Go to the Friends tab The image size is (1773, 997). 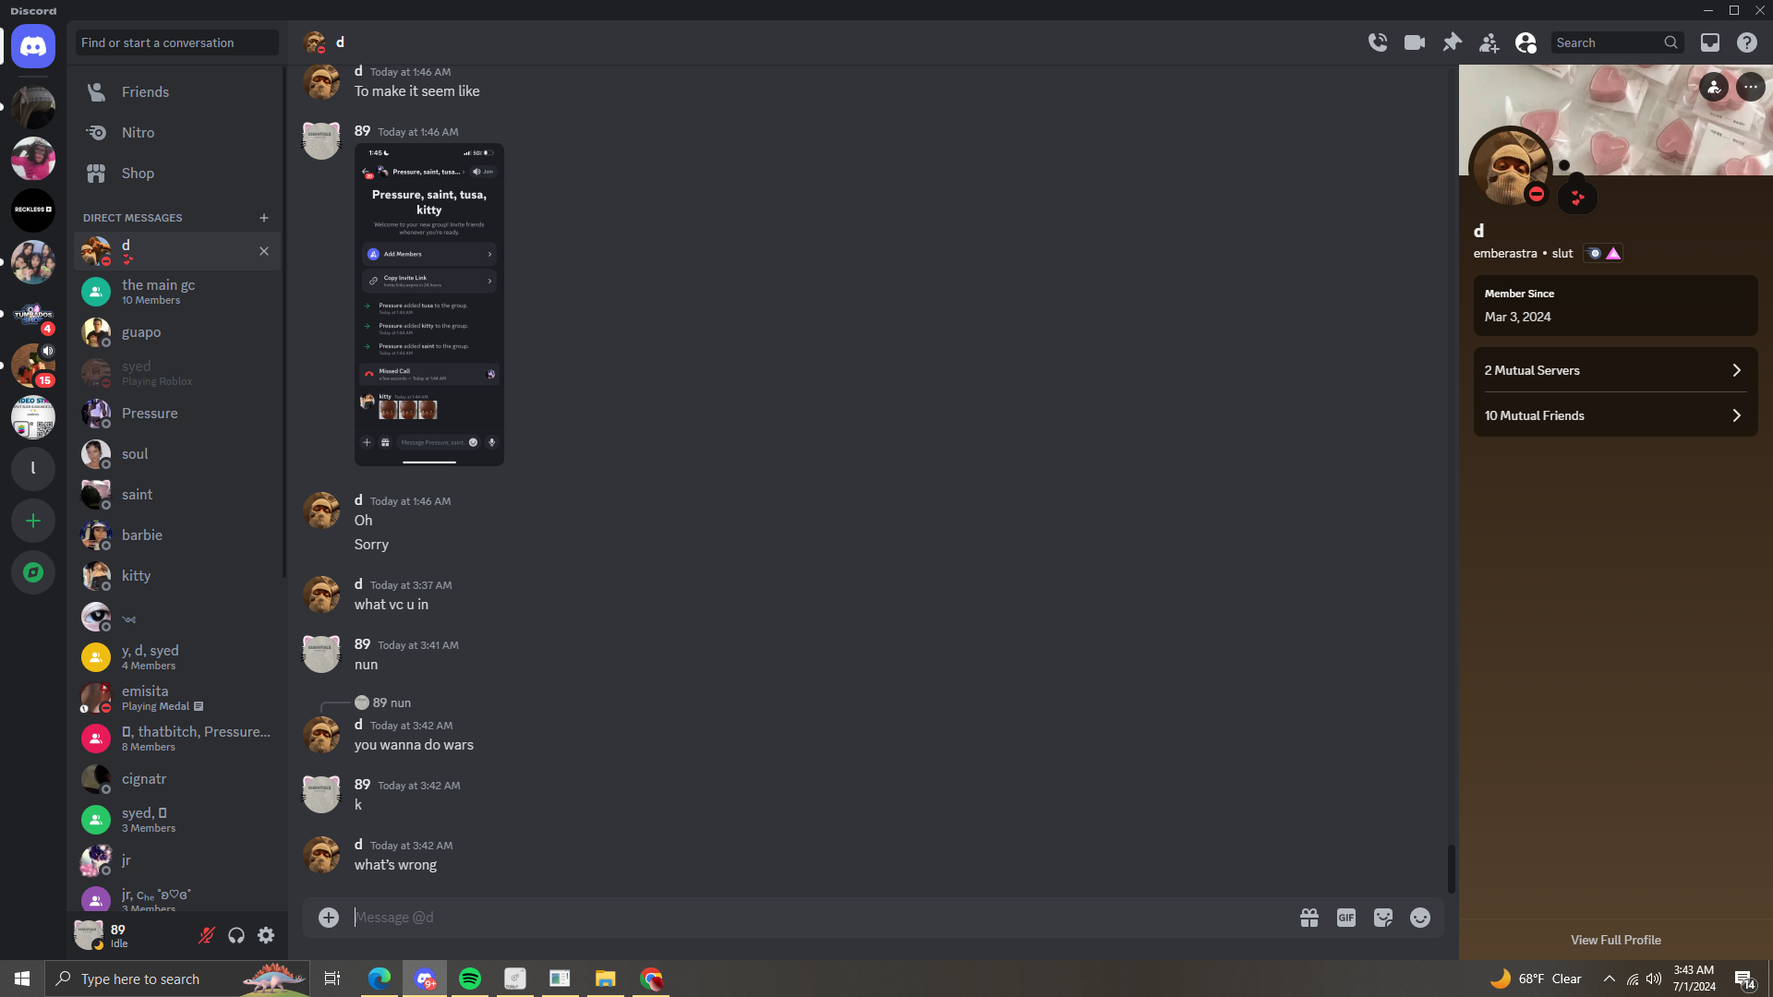point(177,92)
